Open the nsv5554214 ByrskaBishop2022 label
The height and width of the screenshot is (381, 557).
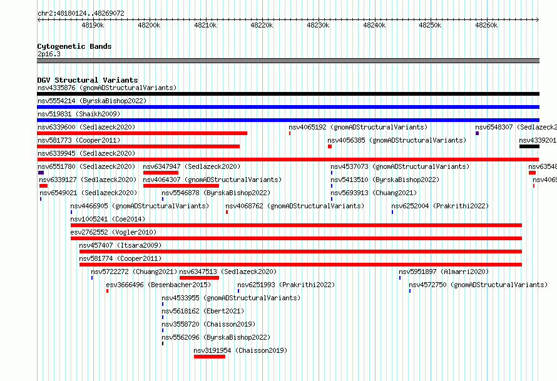[92, 101]
